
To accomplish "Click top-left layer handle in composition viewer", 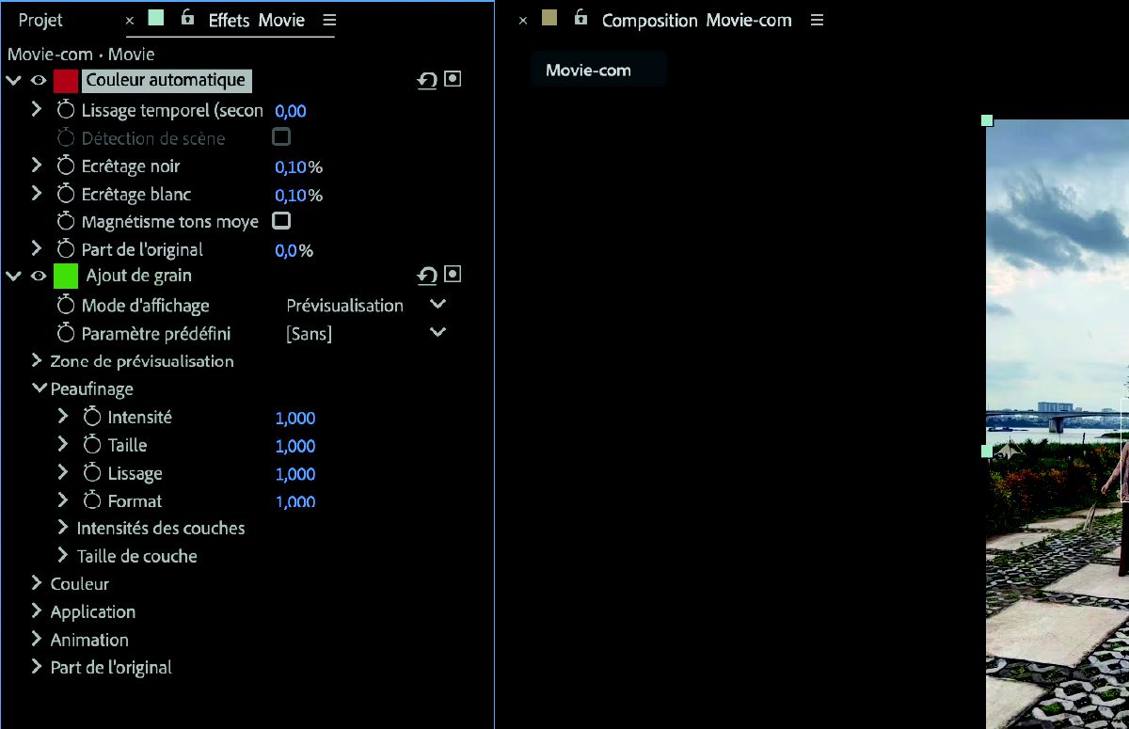I will pos(987,120).
